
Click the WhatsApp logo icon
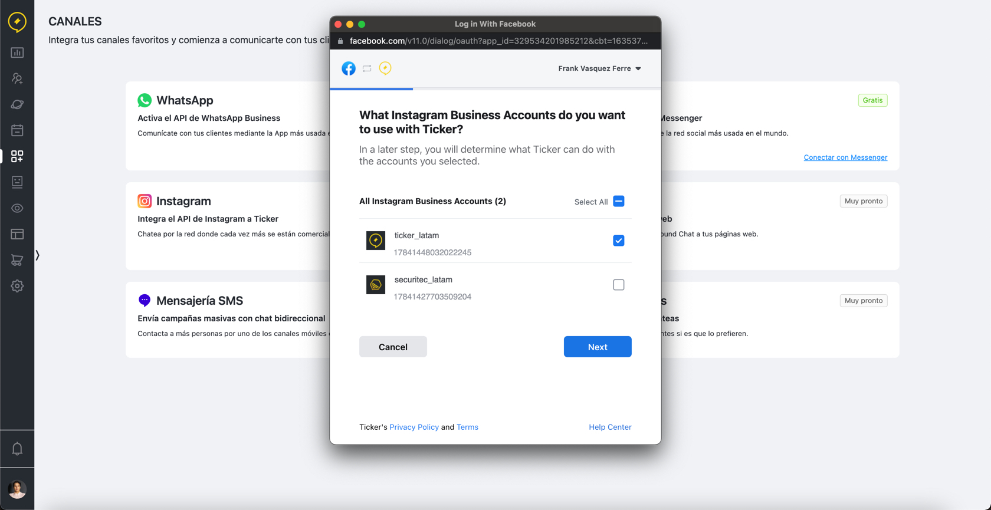coord(145,100)
